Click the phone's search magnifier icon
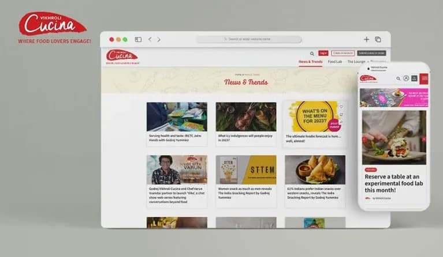This screenshot has width=443, height=257. point(398,78)
